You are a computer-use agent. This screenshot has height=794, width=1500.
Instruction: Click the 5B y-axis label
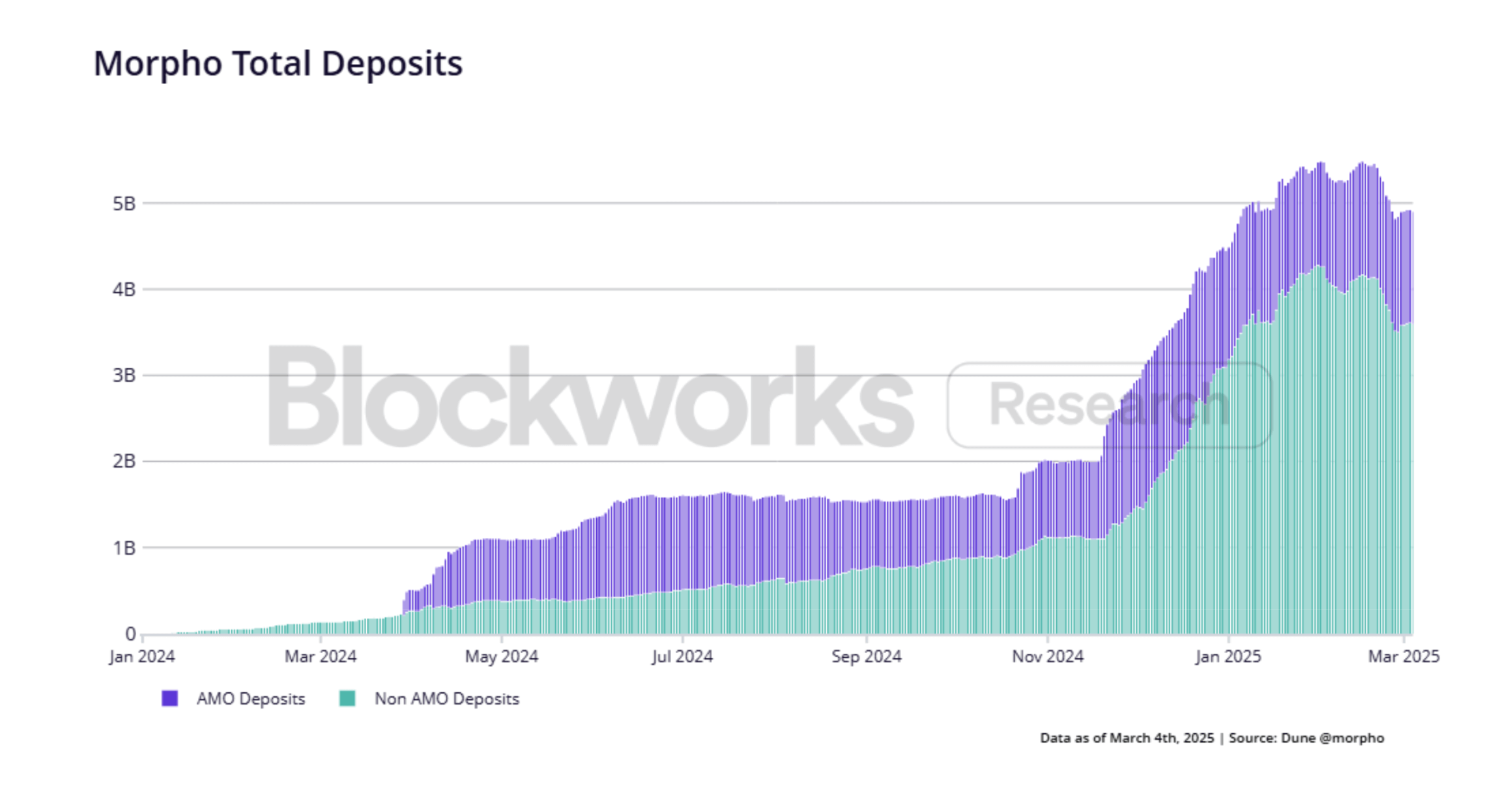[x=124, y=203]
